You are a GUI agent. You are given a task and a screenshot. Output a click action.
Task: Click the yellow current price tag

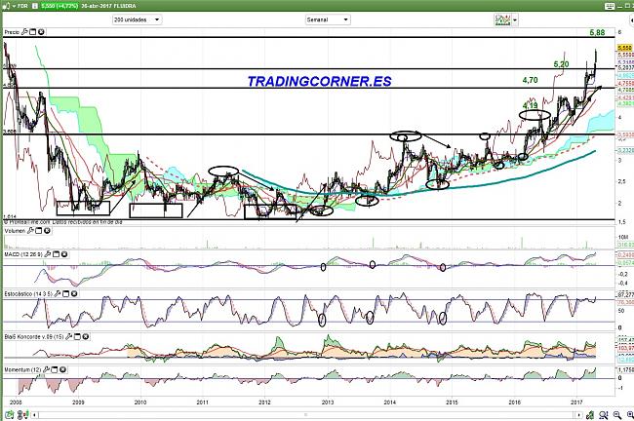coord(624,48)
